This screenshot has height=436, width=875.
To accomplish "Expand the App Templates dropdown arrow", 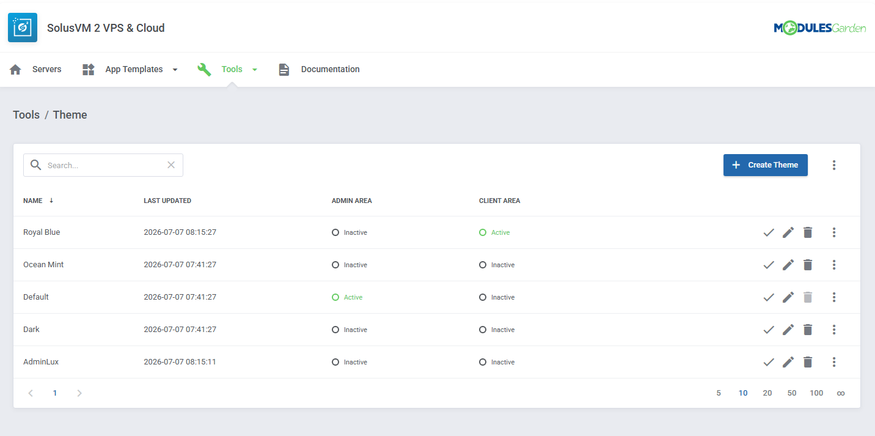I will 175,70.
